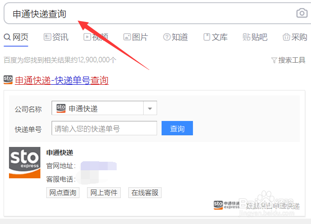Switch to the 资讯 tab

(56, 37)
